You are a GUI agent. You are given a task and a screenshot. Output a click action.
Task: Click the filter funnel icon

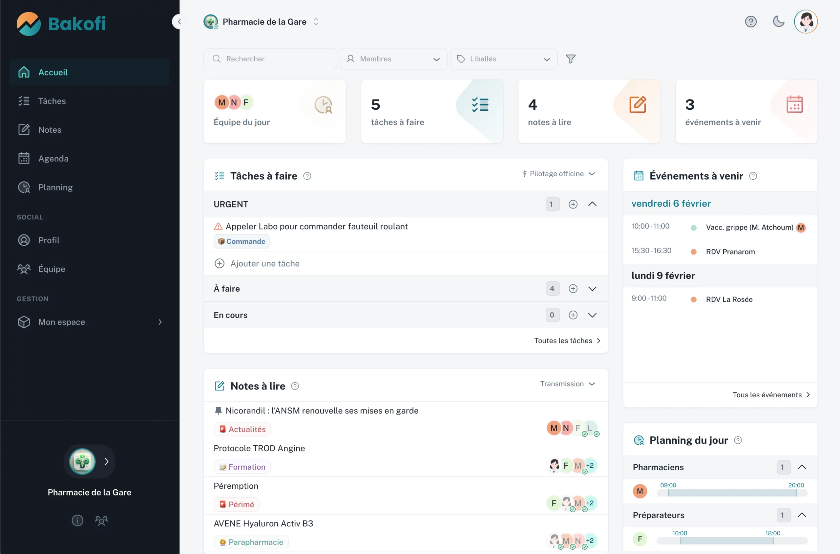pyautogui.click(x=570, y=59)
